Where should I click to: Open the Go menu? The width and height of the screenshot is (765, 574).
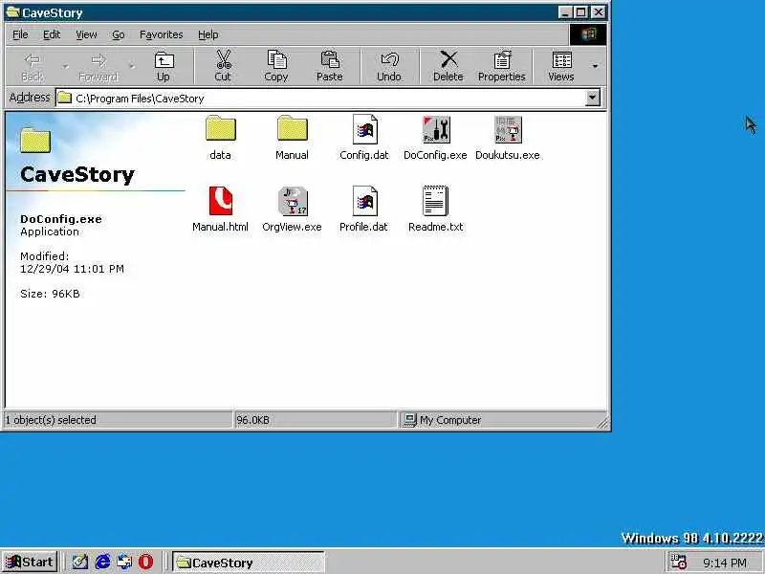point(118,34)
